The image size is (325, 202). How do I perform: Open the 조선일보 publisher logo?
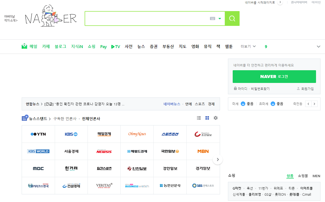[203, 134]
